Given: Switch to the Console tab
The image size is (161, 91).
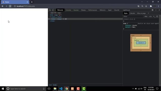Looking at the screenshot, I should [68, 10].
